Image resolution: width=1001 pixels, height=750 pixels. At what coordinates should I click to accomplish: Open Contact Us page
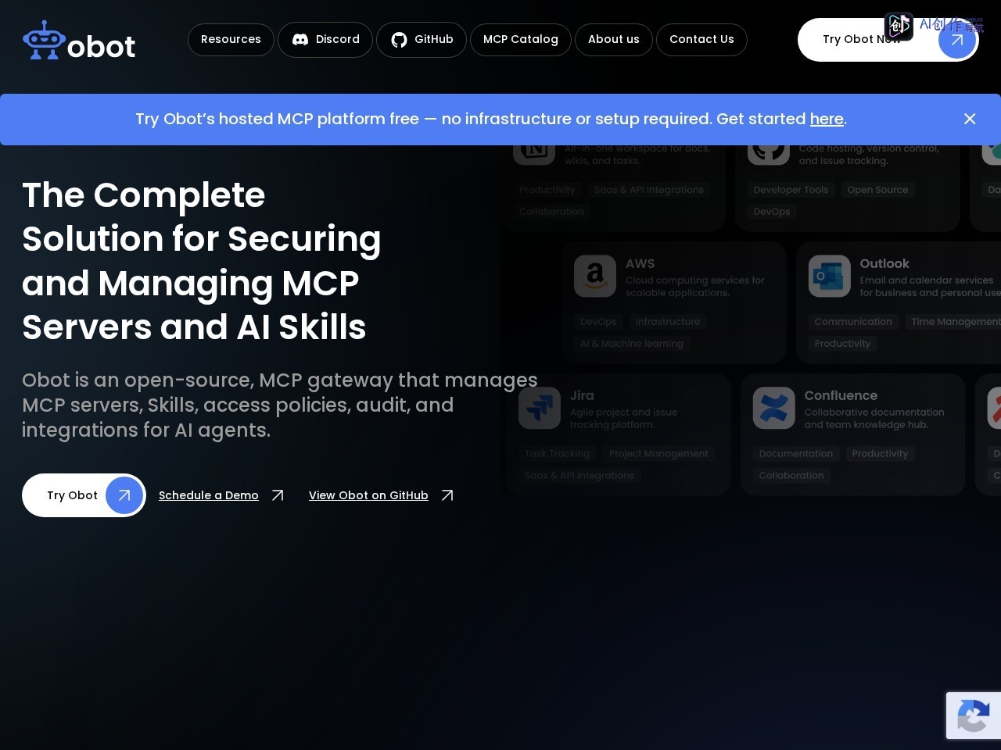tap(701, 39)
